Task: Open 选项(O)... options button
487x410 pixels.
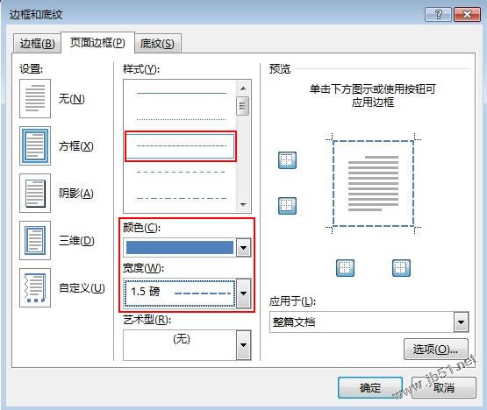Action: tap(436, 350)
